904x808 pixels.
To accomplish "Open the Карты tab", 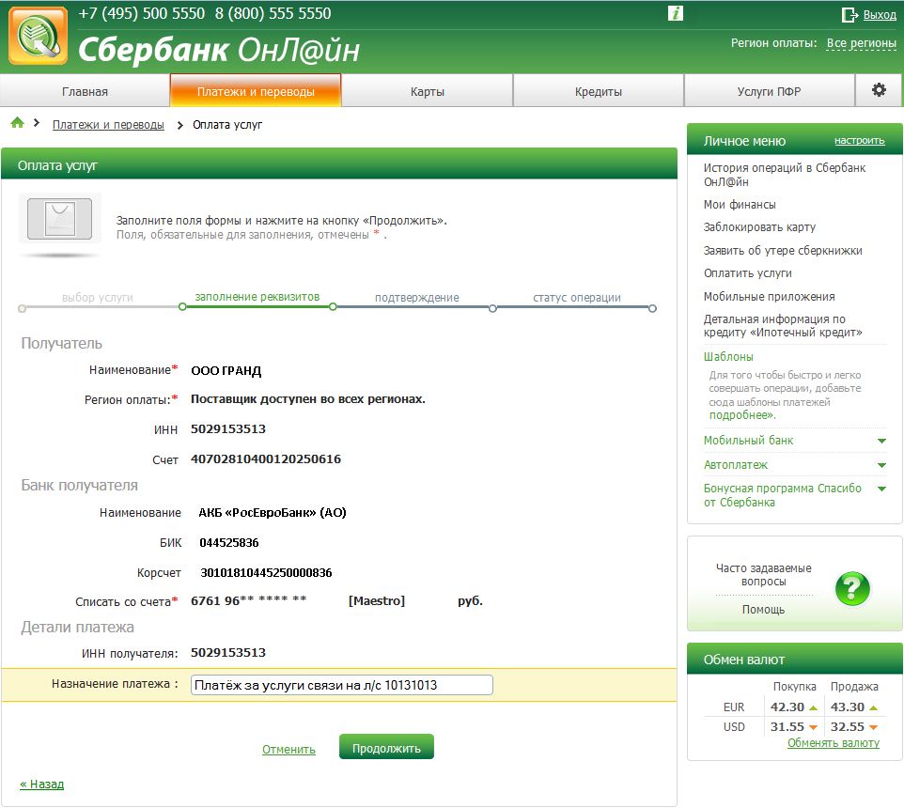I will 428,92.
